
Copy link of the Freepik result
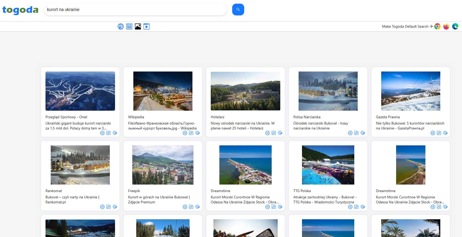[191, 207]
